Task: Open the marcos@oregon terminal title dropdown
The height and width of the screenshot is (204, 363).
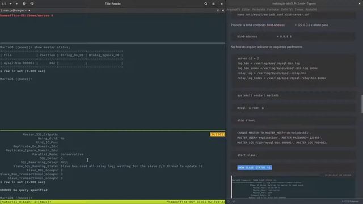Action: (29, 10)
